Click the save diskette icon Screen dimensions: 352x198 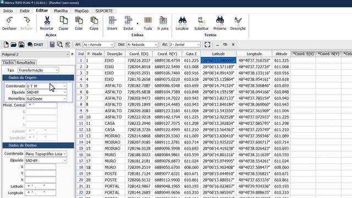point(21,45)
